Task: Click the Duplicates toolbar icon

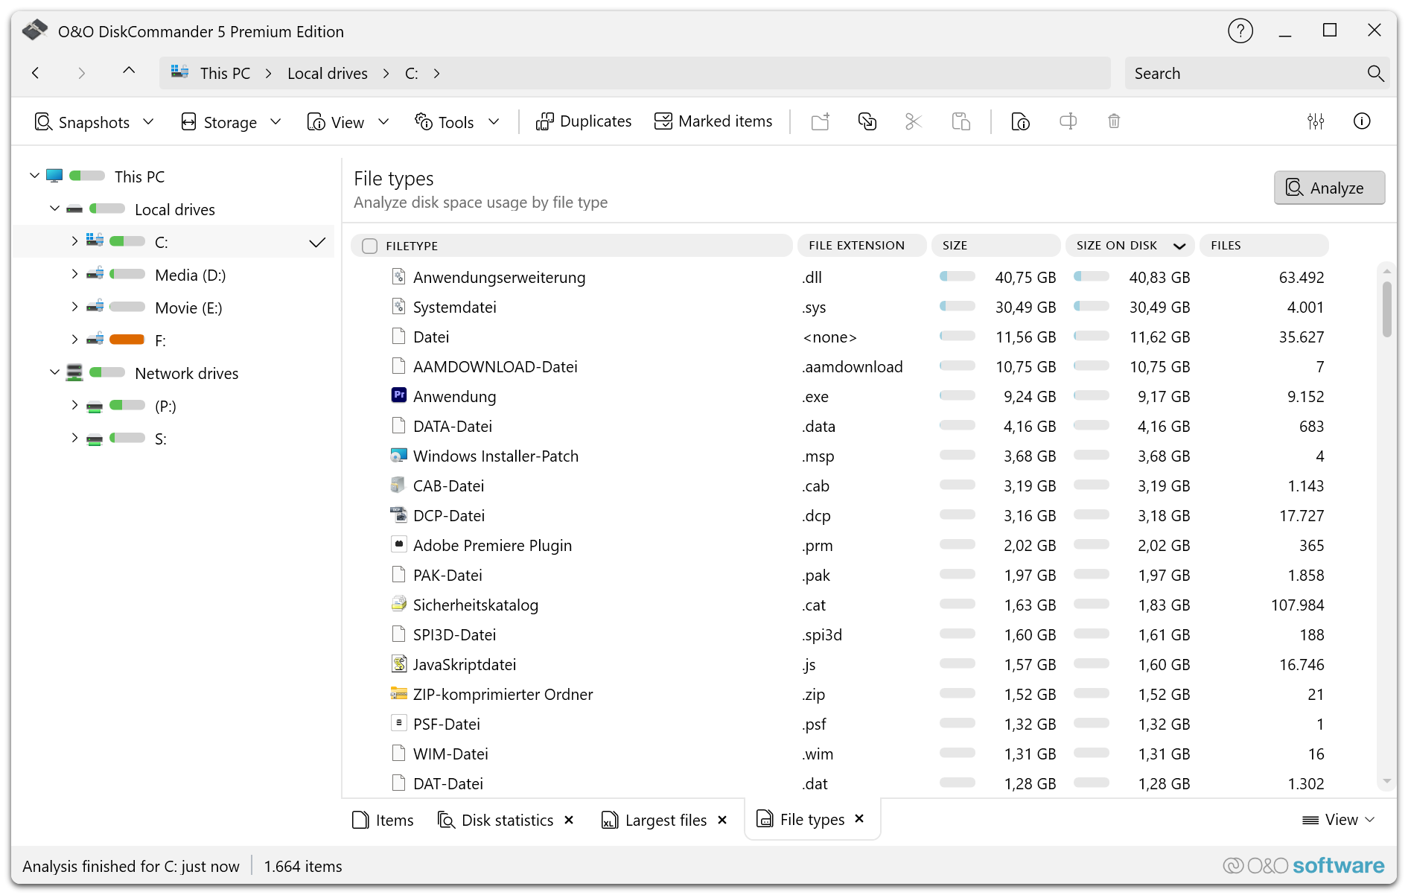Action: 583,121
